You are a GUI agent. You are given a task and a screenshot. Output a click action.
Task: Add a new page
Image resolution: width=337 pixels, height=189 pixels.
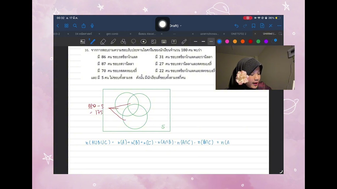pos(262,26)
